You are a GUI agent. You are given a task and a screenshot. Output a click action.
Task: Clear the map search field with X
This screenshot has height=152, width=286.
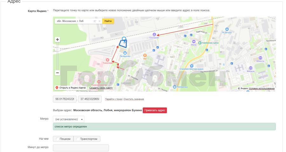point(99,21)
